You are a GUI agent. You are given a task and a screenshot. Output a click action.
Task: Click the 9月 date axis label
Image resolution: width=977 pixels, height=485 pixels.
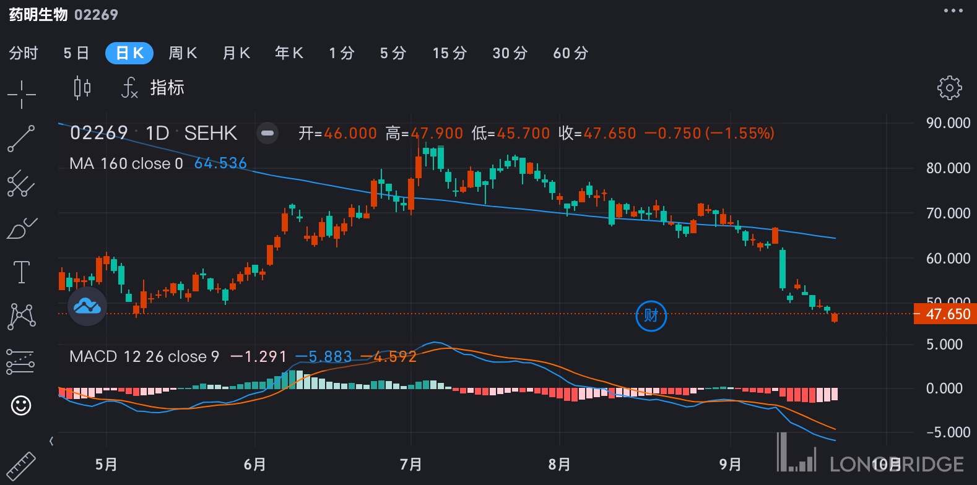point(731,464)
